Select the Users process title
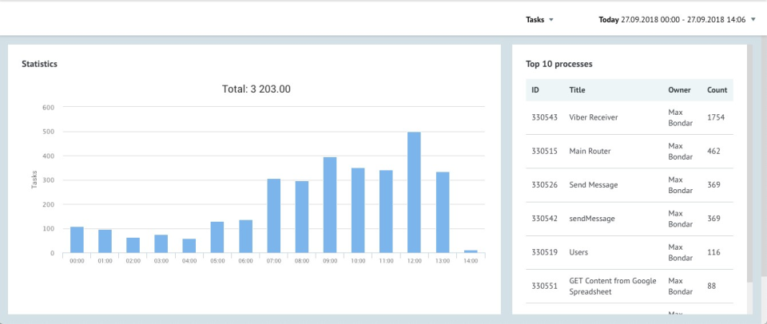The image size is (767, 324). (x=578, y=252)
